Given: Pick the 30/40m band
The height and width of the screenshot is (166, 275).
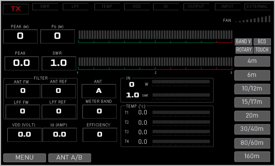Looking at the screenshot, I should 252,129.
